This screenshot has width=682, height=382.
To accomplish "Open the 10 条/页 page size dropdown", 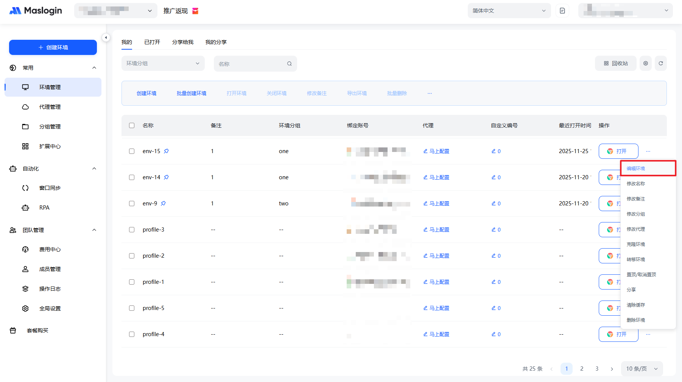I will 642,369.
